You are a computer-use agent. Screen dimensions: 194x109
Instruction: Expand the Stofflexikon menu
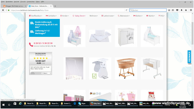36,16
